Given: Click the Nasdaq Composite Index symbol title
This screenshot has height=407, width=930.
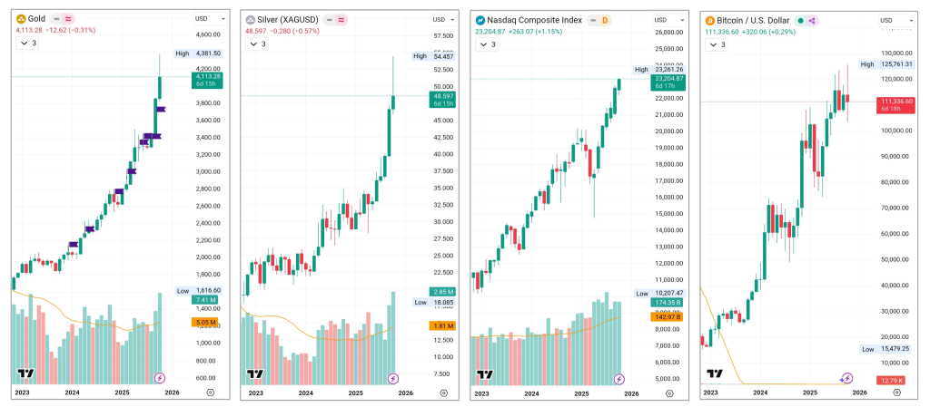Looking at the screenshot, I should 534,20.
